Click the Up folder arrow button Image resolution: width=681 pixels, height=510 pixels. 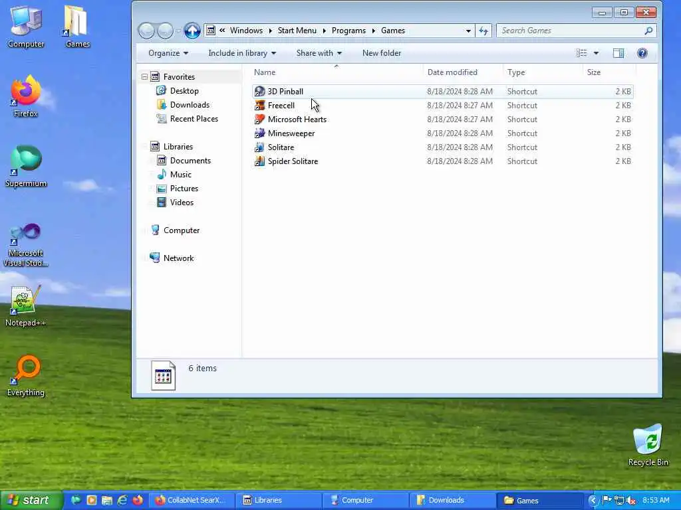click(192, 31)
